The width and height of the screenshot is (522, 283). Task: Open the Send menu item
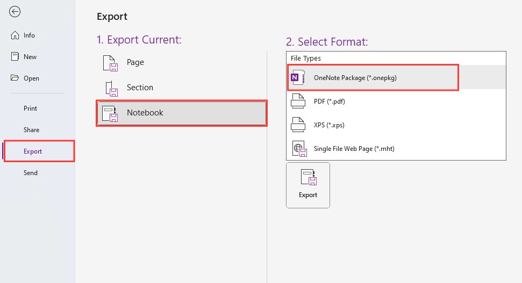pyautogui.click(x=30, y=173)
